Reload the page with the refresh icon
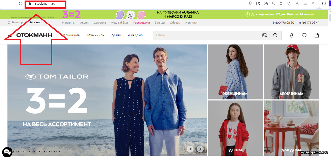 (20, 4)
